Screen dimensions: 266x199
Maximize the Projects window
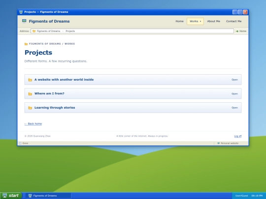coord(240,12)
